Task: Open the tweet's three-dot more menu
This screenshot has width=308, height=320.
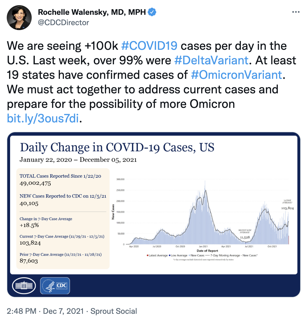Action: click(296, 12)
